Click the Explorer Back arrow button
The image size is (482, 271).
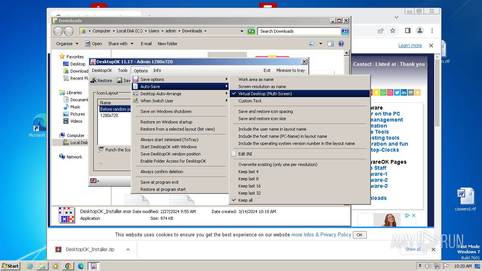[x=58, y=31]
